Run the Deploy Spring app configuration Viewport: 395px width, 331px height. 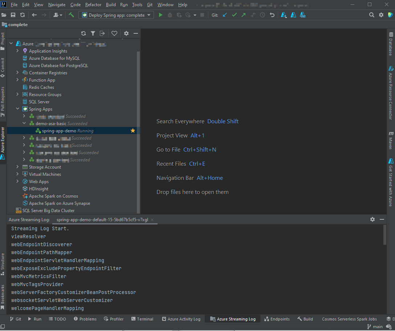click(x=160, y=15)
